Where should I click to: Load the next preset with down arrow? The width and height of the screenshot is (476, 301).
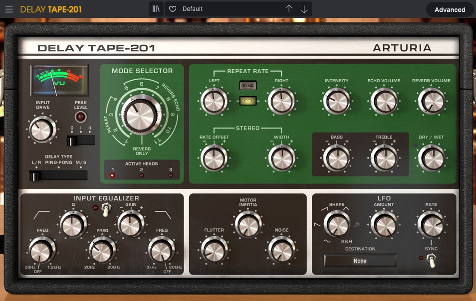(304, 9)
